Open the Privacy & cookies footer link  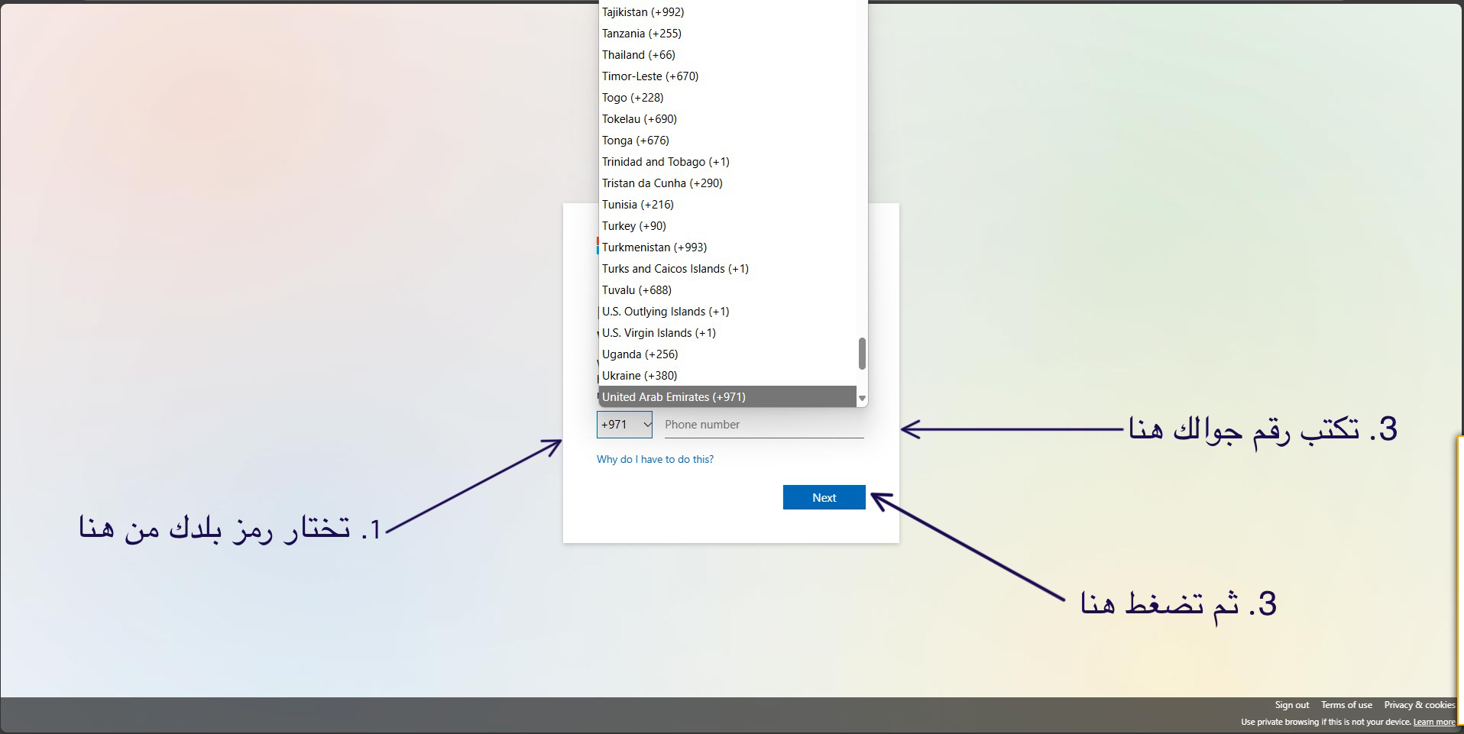1419,705
